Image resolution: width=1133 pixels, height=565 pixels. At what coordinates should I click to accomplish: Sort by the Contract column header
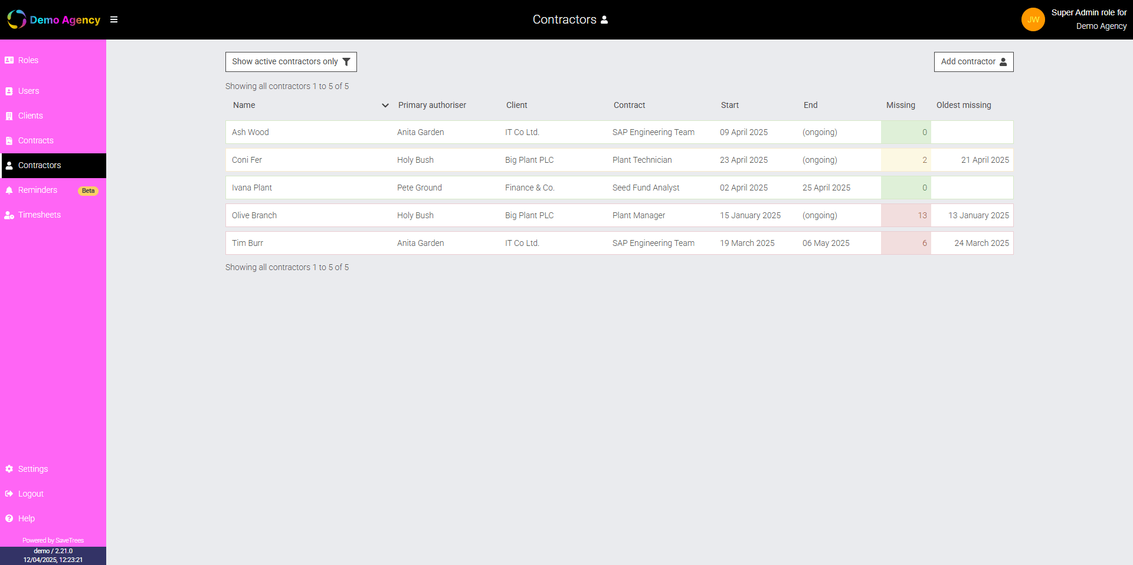[629, 105]
